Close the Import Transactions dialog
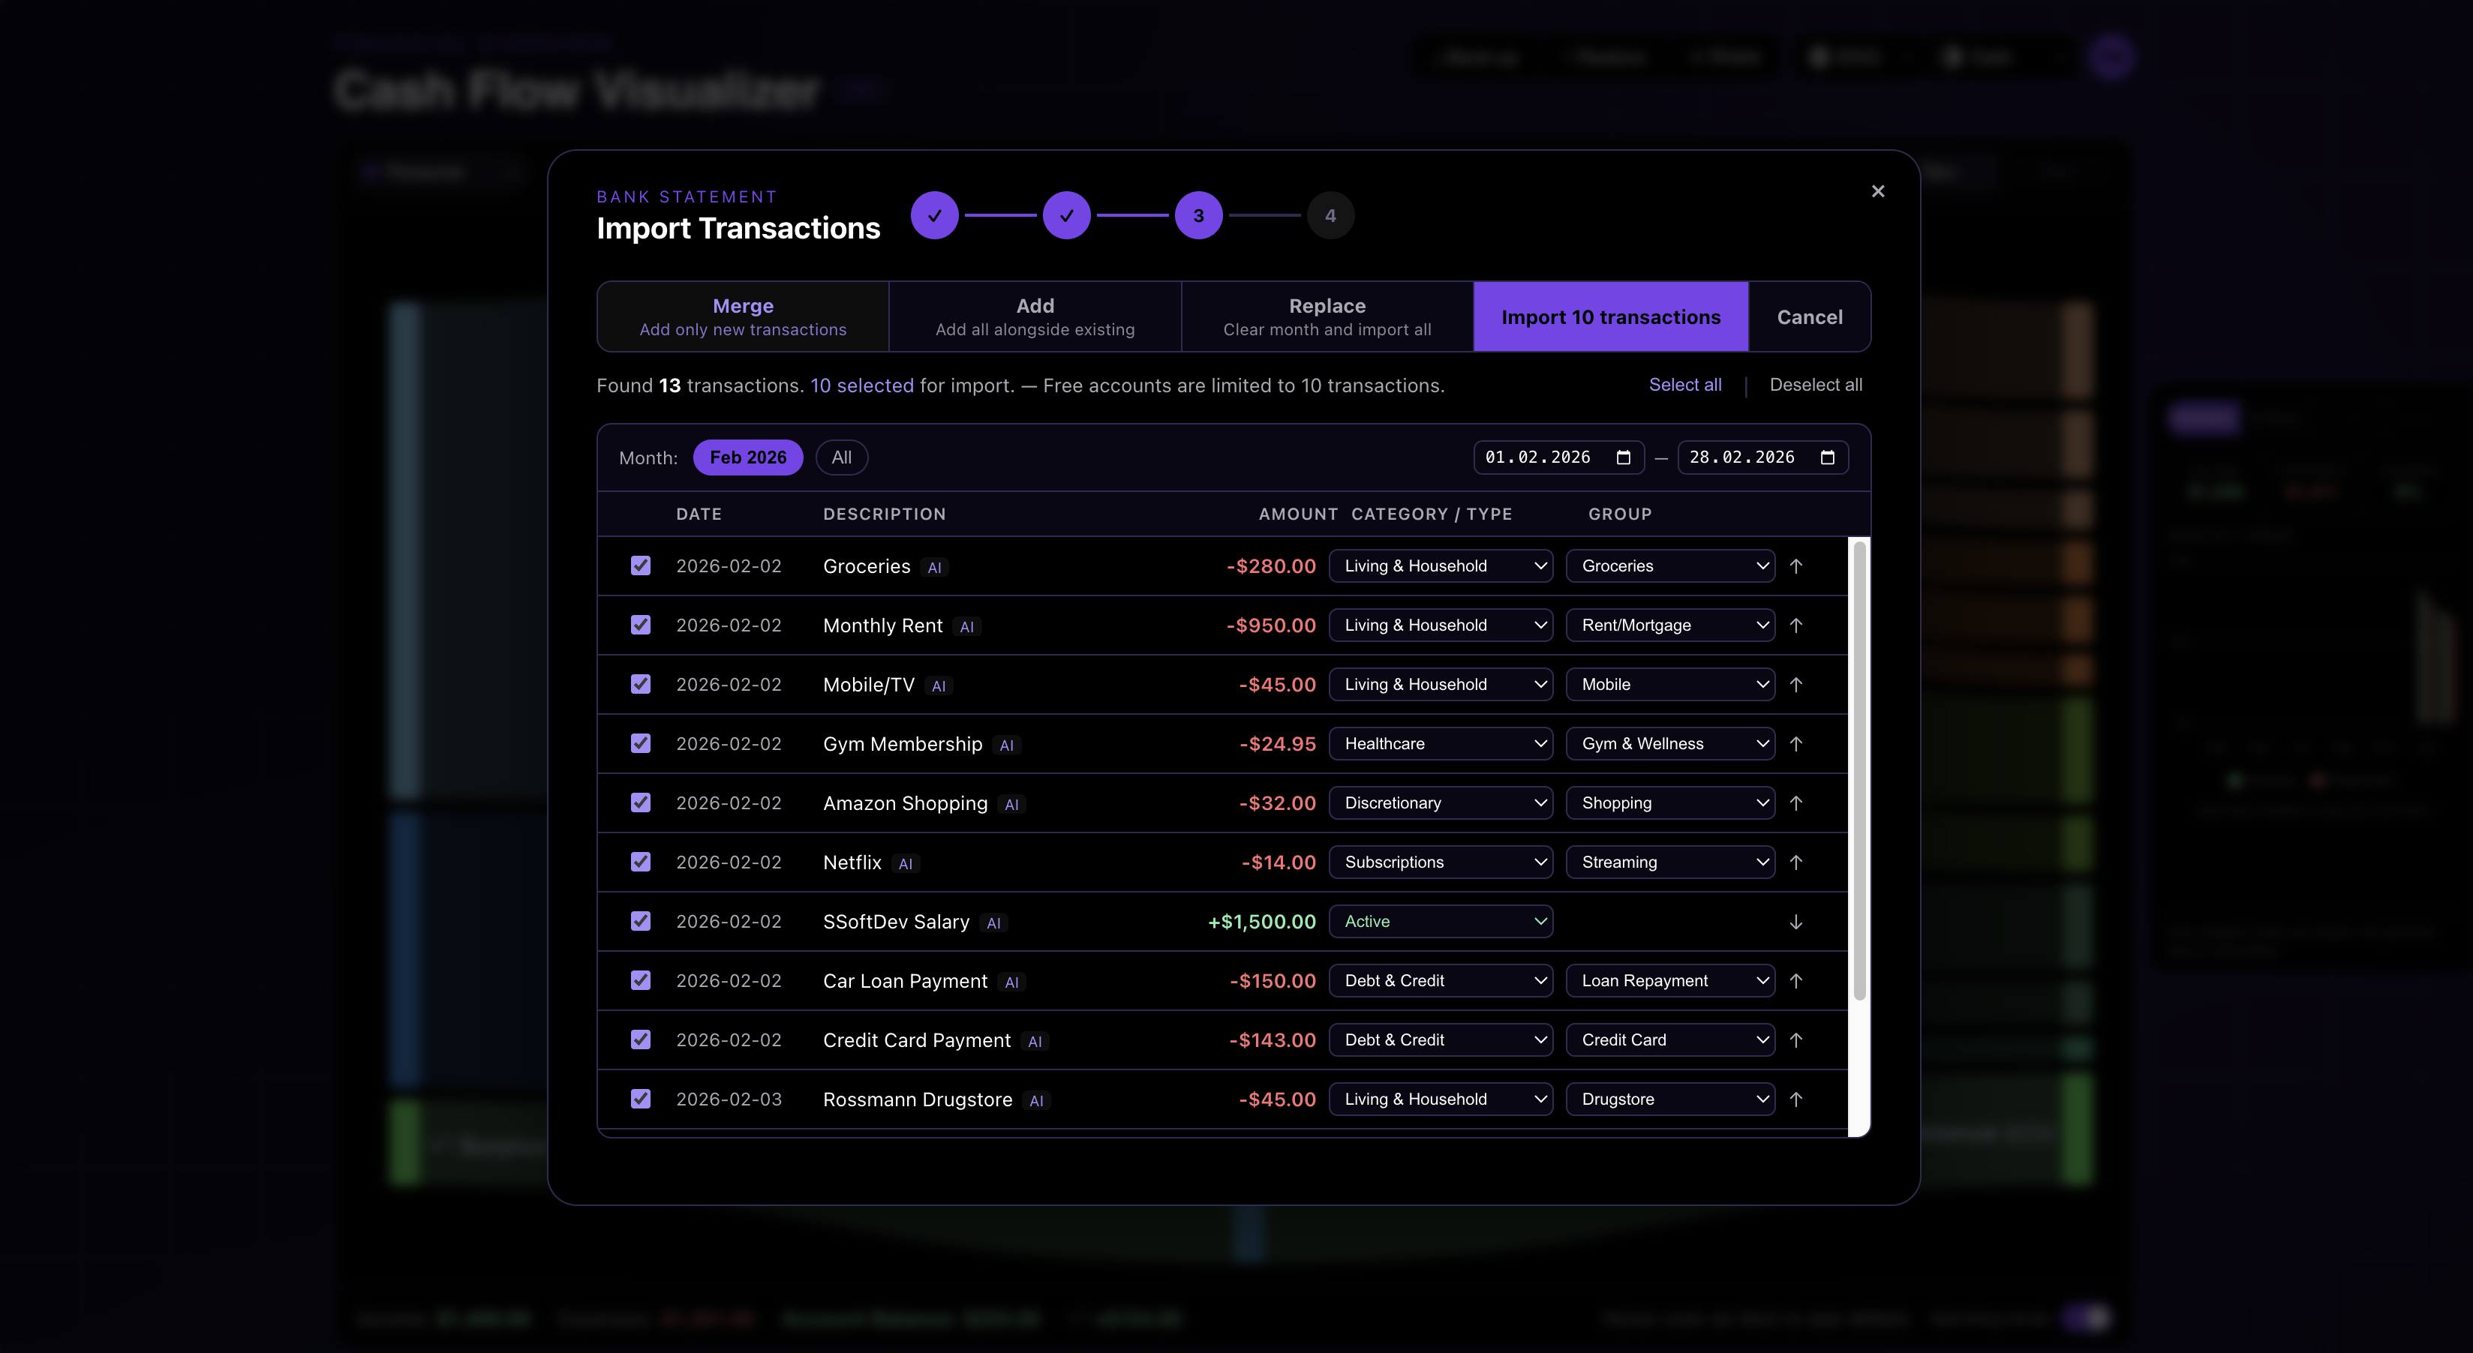2473x1353 pixels. 1878,191
